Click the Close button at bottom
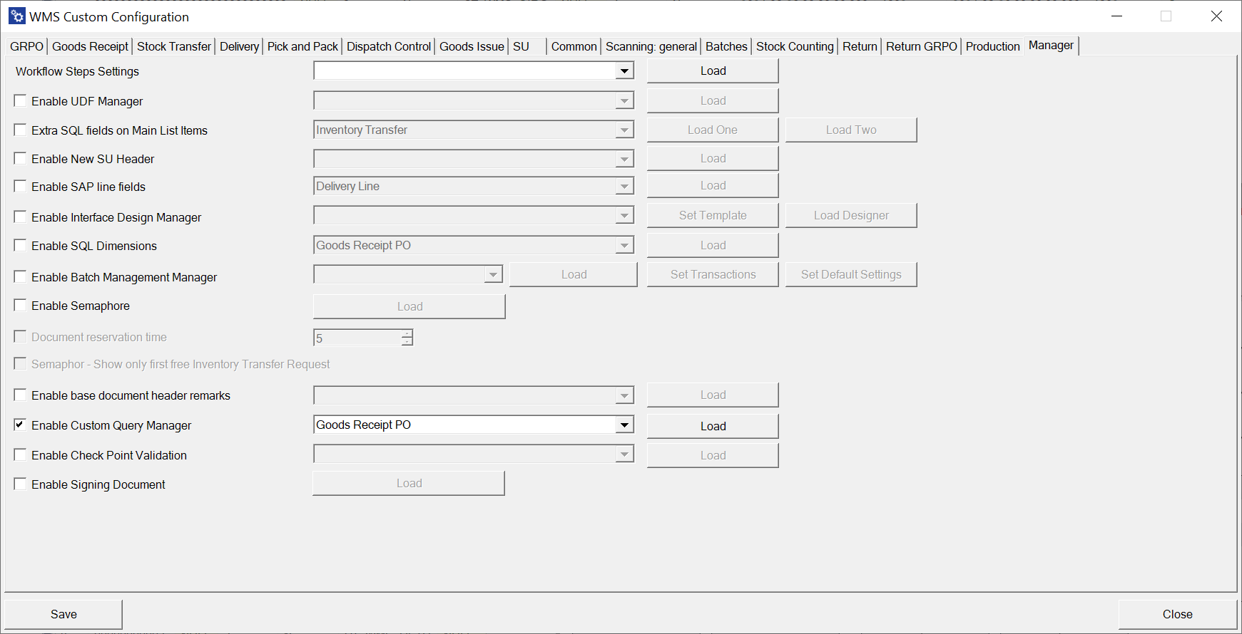 click(x=1177, y=614)
